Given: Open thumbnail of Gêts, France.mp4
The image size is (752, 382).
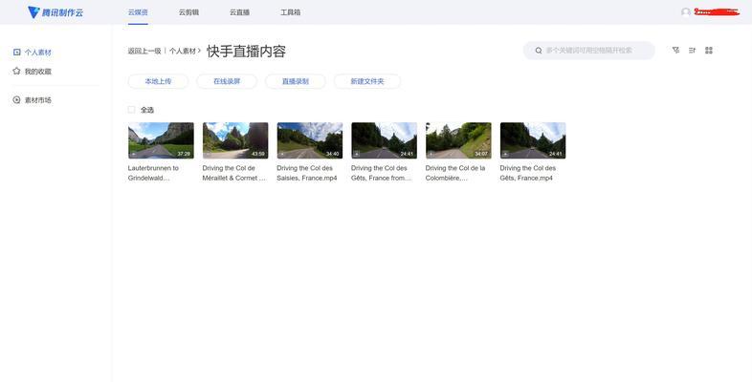Looking at the screenshot, I should [x=533, y=140].
